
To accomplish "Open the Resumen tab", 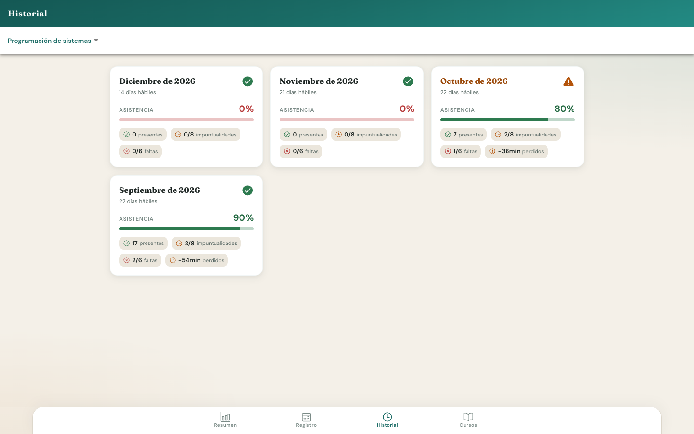I will coord(226,420).
